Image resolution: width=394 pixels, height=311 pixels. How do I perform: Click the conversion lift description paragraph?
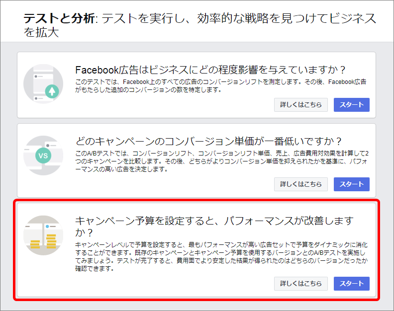point(220,85)
